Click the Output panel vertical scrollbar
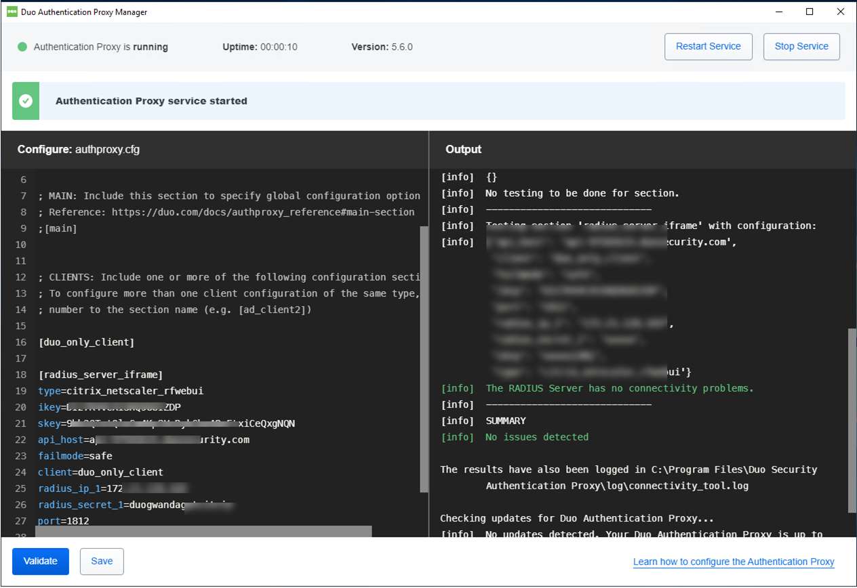The height and width of the screenshot is (588, 857). [x=852, y=421]
